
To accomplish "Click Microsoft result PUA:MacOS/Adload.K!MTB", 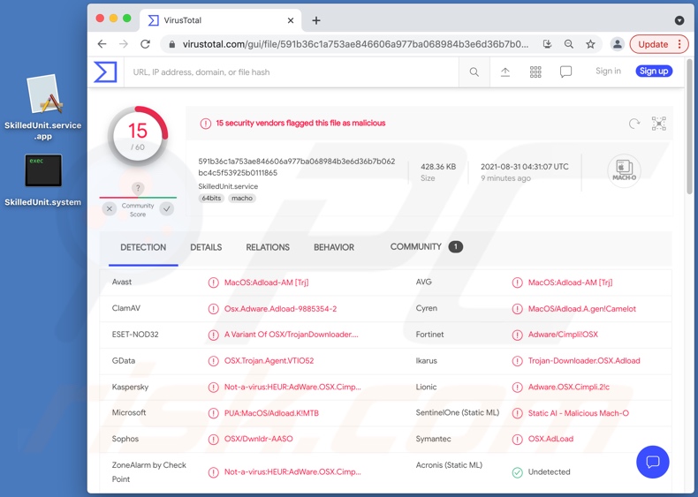I will (271, 413).
